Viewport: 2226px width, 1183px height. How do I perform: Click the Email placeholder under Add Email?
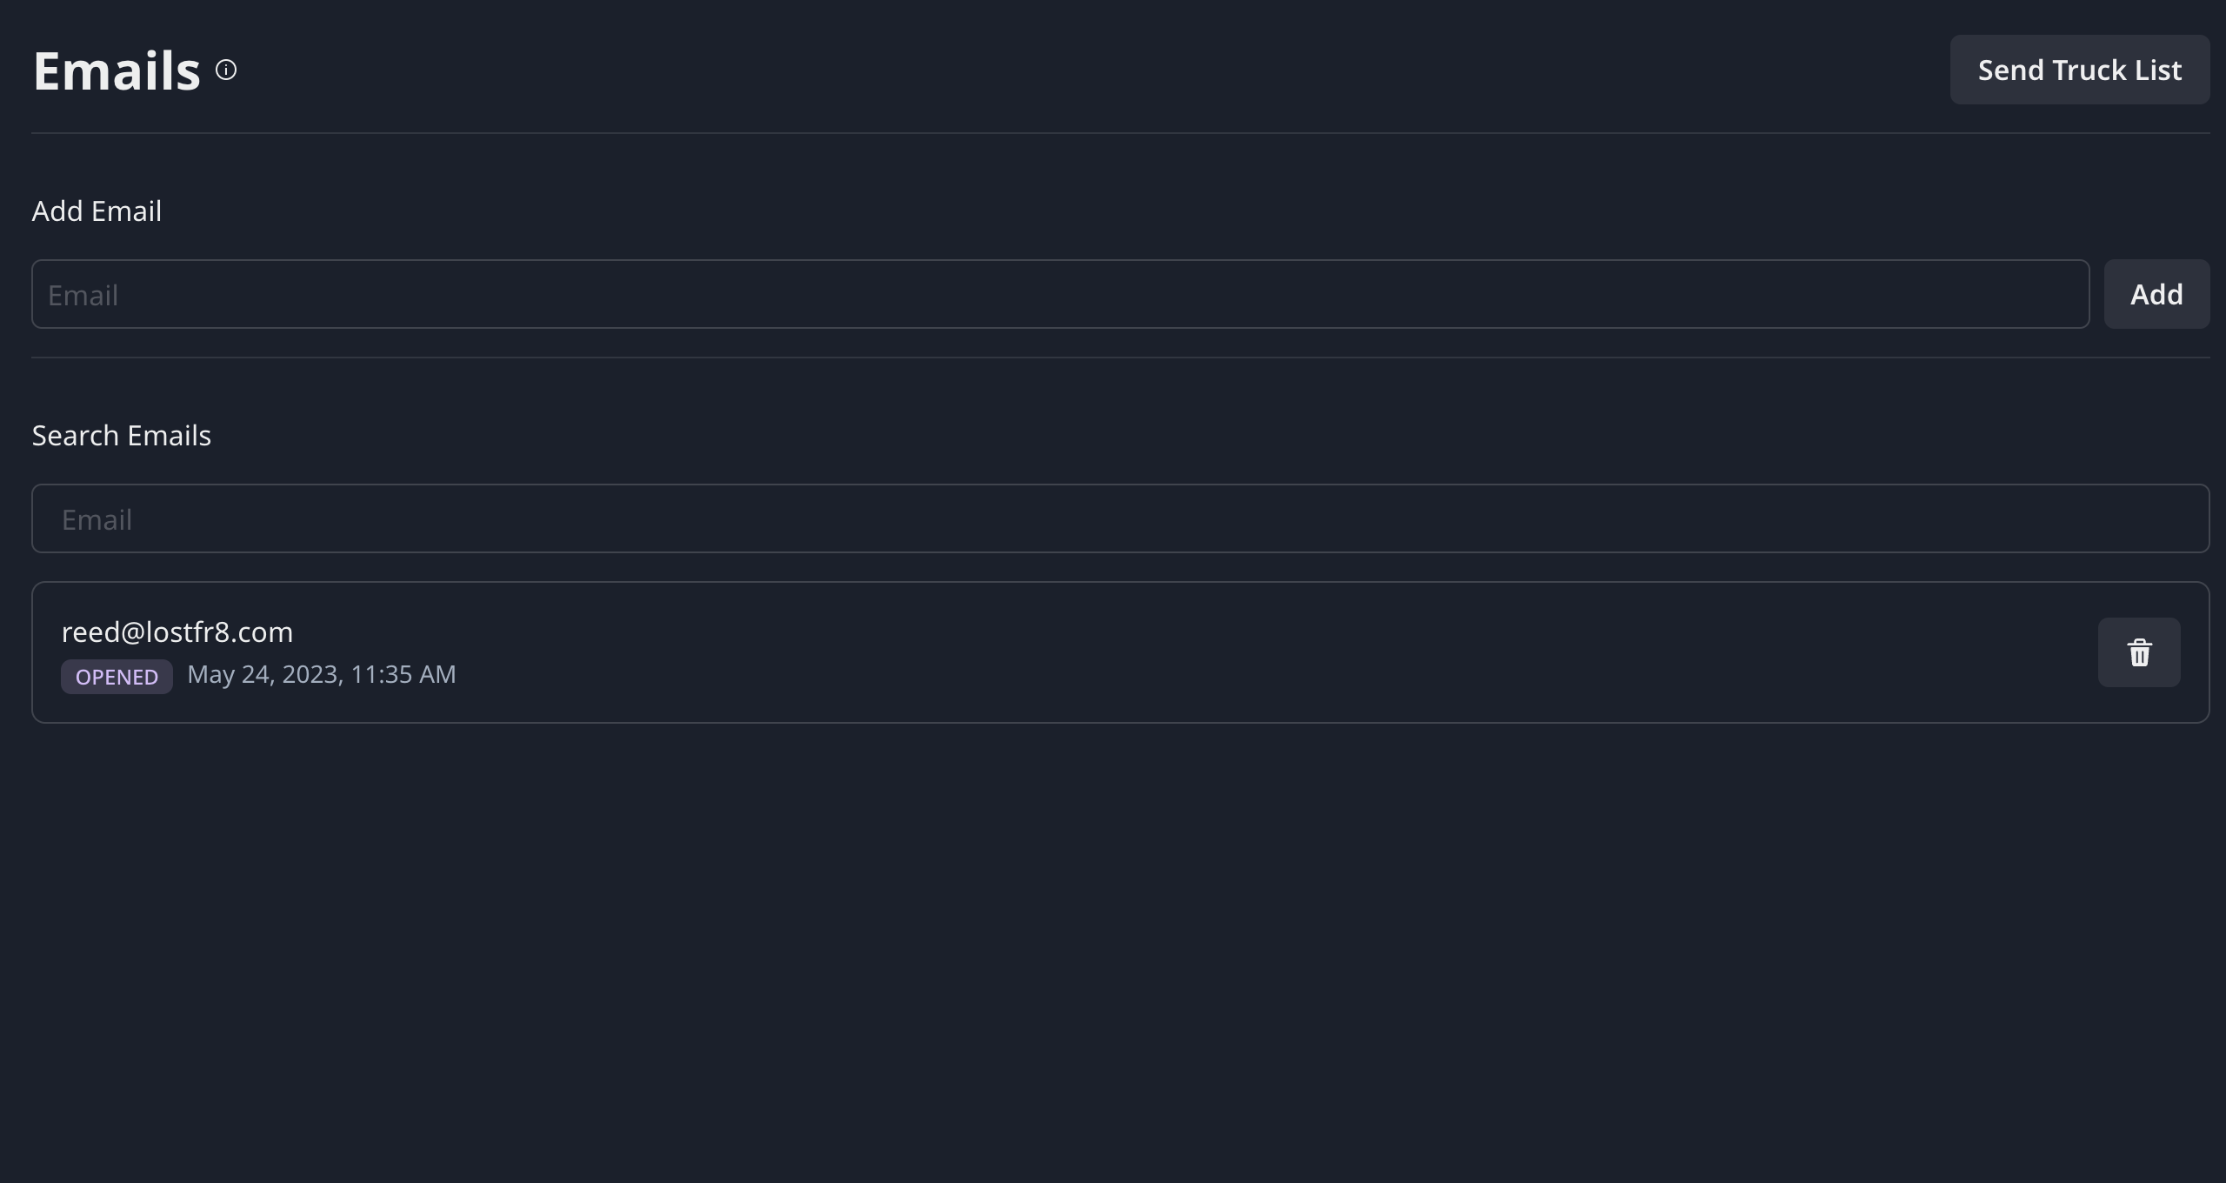pyautogui.click(x=83, y=295)
